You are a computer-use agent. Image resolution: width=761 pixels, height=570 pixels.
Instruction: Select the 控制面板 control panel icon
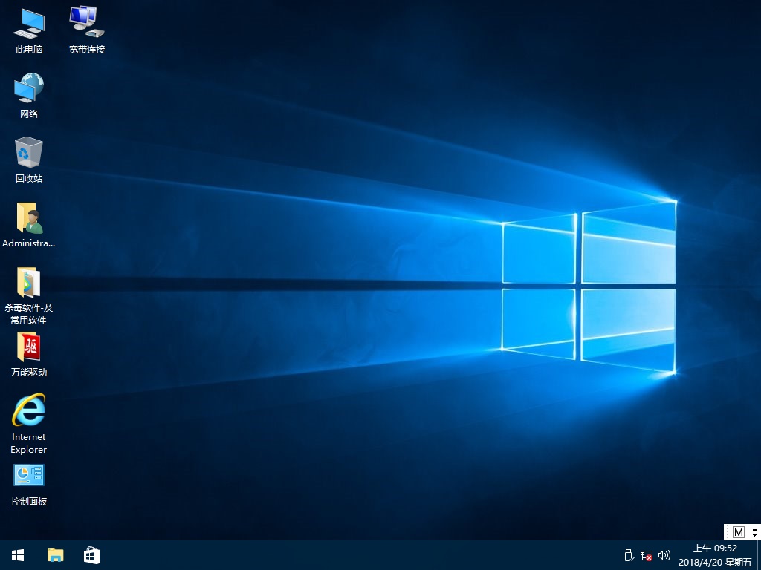pyautogui.click(x=29, y=485)
